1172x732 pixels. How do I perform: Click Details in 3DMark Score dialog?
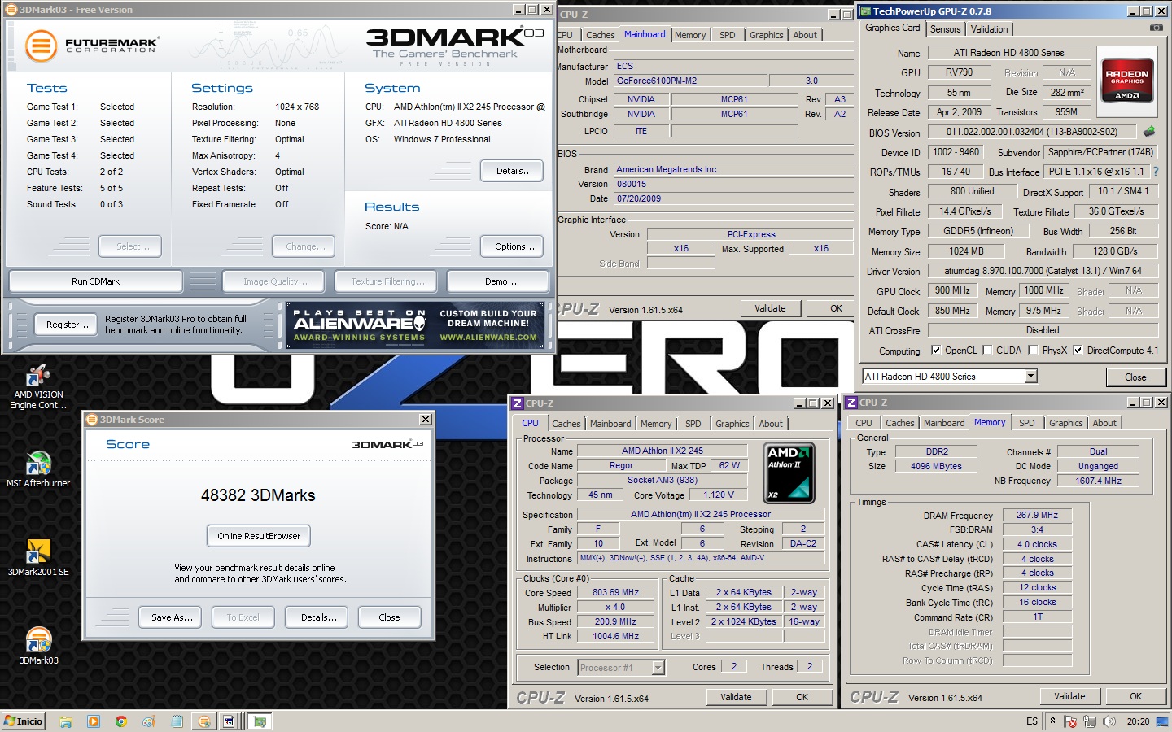(x=318, y=617)
